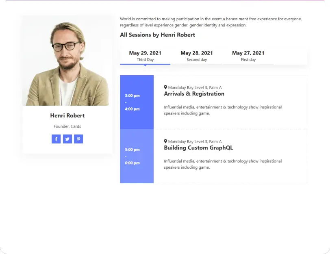Screen dimensions: 330x254
Task: Select the 5:00 pm – 6:00 pm time block
Action: [x=137, y=156]
